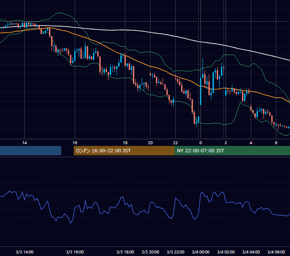Click the 3/3 22:00 date label
The image size is (290, 256).
click(176, 252)
